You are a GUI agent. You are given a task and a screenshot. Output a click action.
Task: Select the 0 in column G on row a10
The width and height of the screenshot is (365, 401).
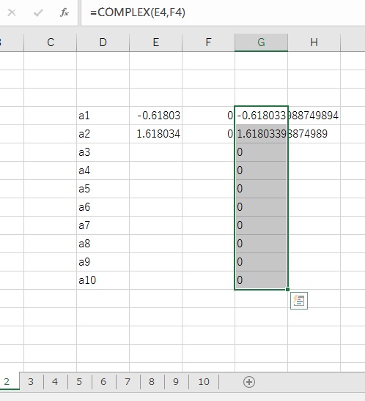[261, 280]
